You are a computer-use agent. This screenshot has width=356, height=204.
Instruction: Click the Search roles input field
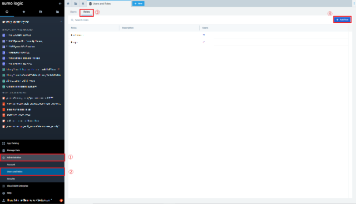click(200, 20)
